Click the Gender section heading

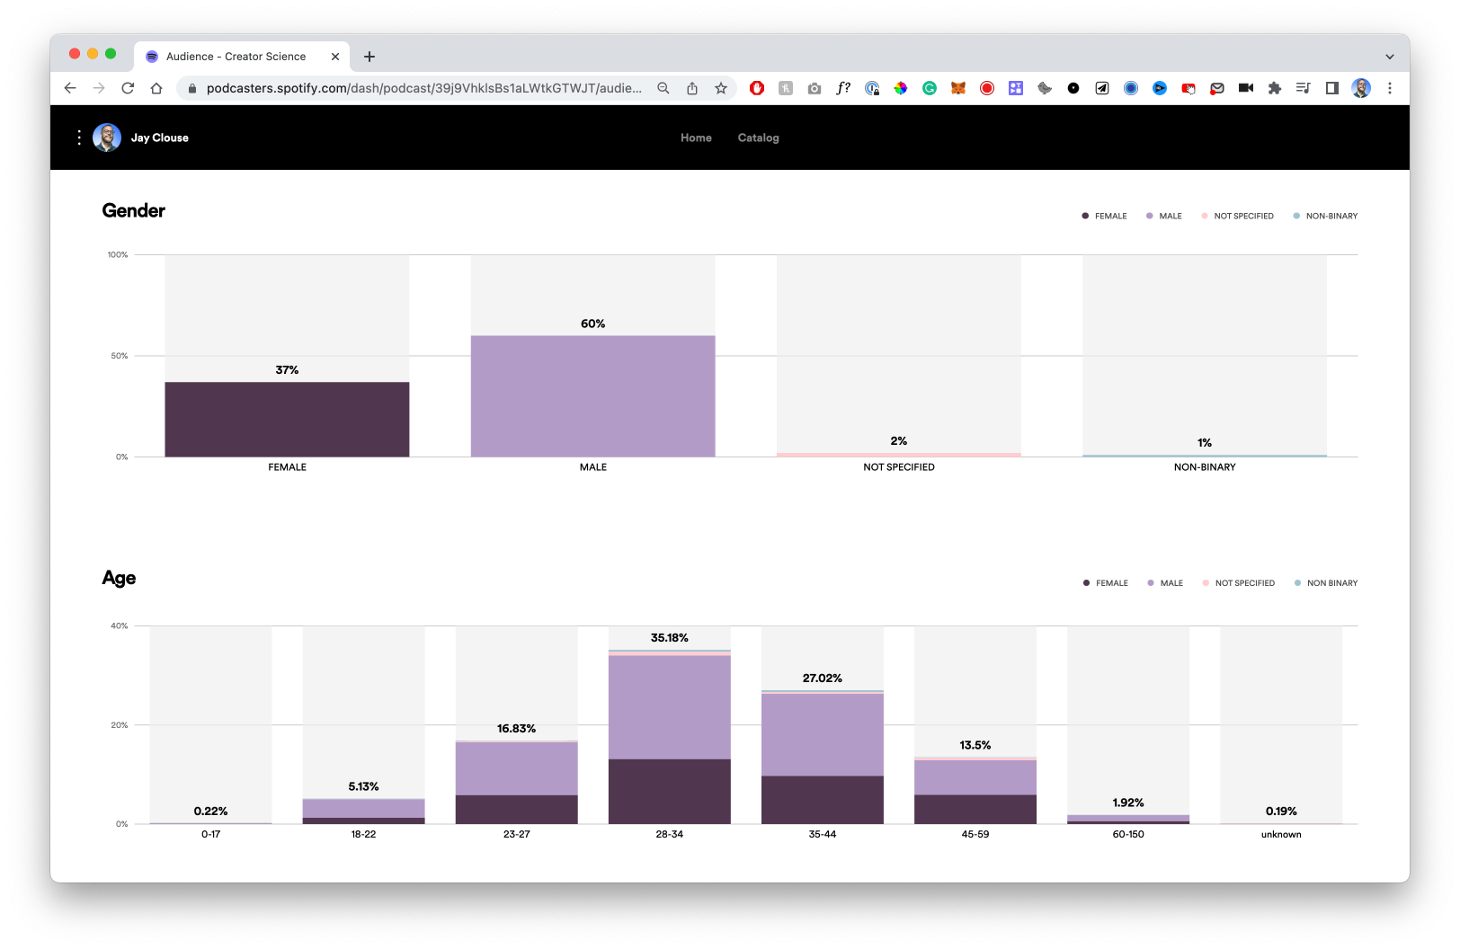134,211
